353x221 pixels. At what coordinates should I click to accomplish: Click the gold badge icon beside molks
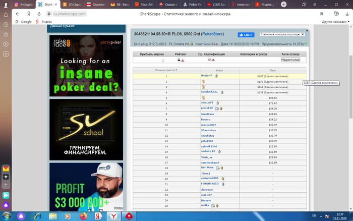pos(217,206)
